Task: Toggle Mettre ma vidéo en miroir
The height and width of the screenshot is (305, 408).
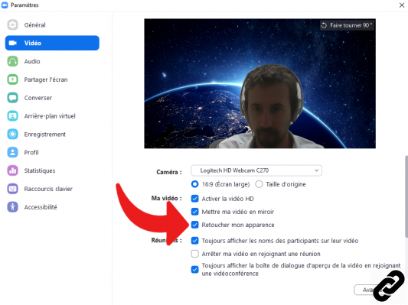Action: point(194,212)
